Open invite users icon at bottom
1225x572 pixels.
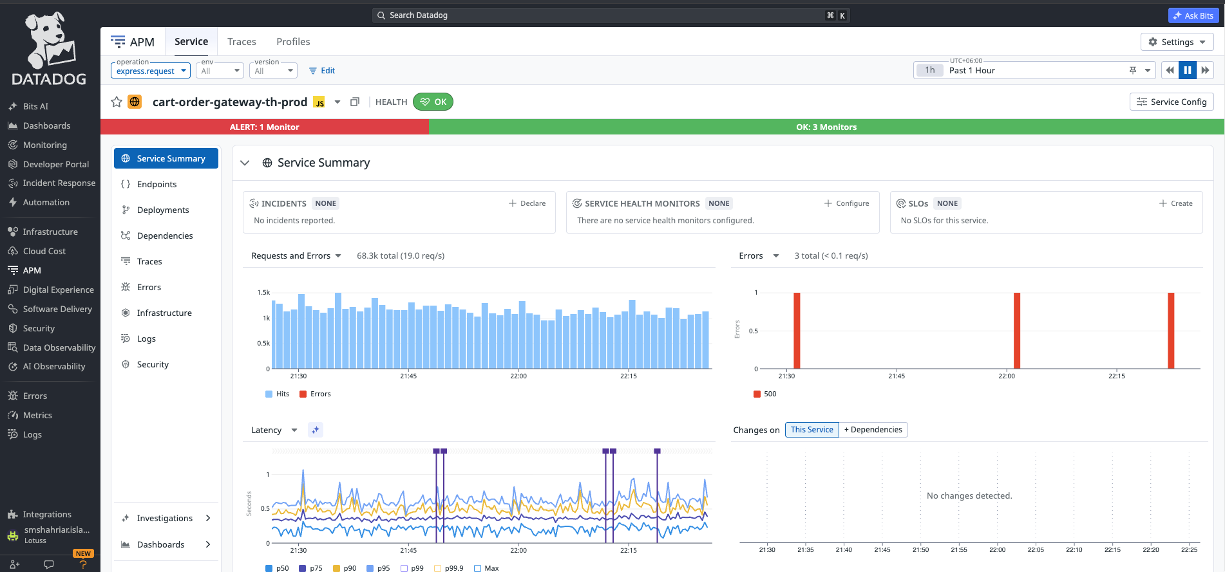[15, 564]
